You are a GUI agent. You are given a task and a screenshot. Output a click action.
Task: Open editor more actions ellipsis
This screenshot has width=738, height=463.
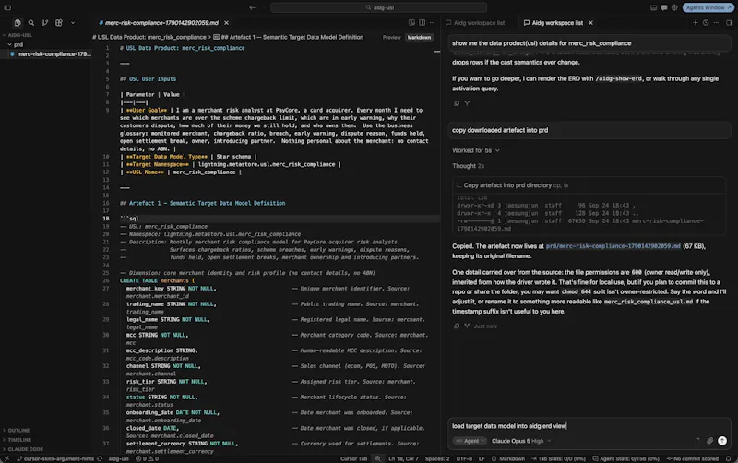click(432, 22)
